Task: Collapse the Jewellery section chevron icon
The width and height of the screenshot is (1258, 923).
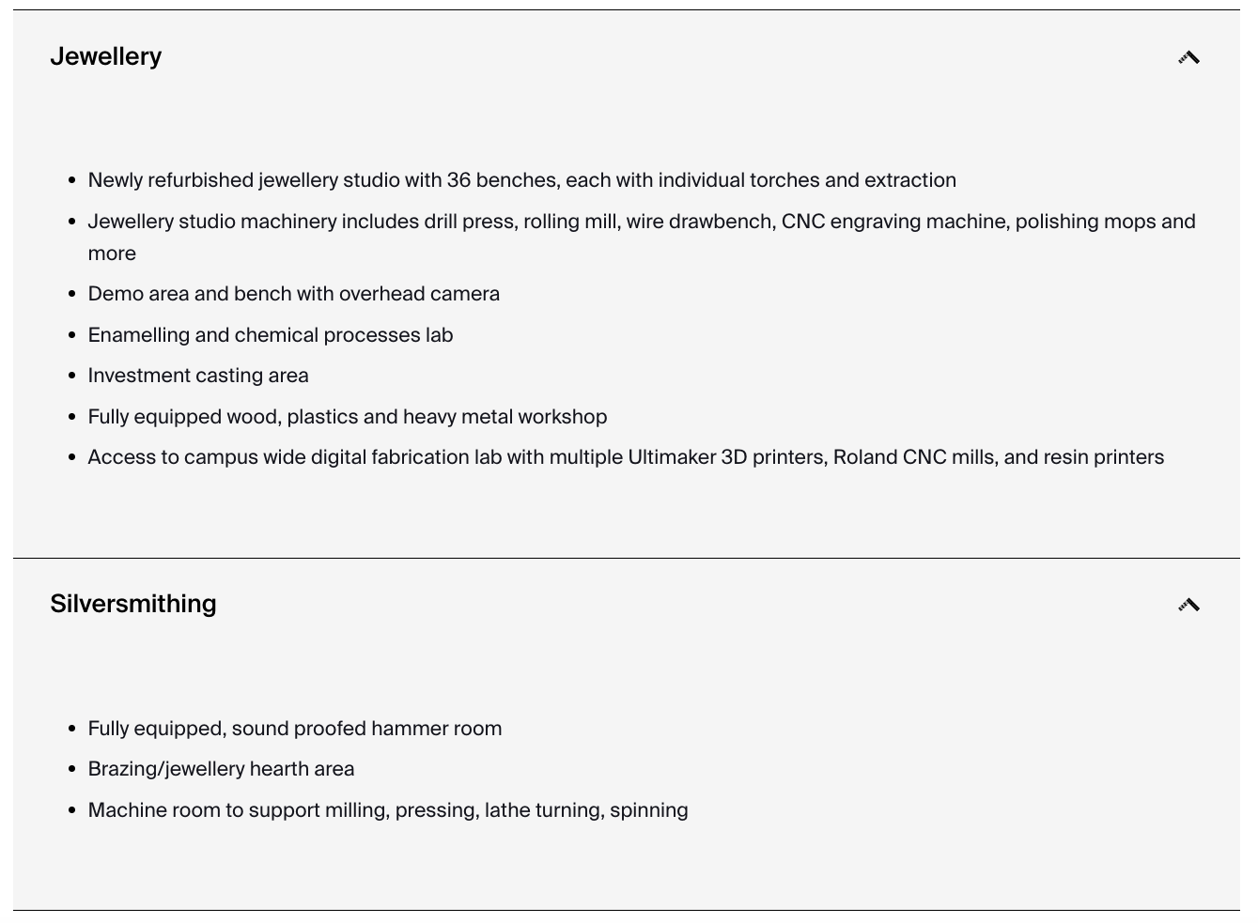Action: click(1188, 57)
